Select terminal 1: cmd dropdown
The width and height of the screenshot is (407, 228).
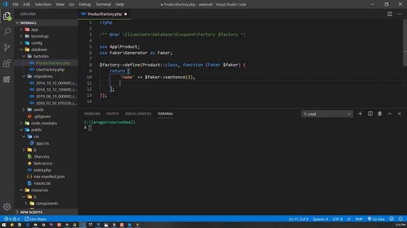[327, 114]
